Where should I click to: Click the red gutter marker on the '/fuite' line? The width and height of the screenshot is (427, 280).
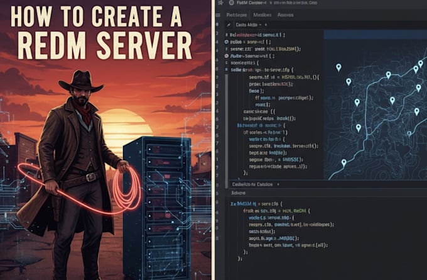[226, 56]
